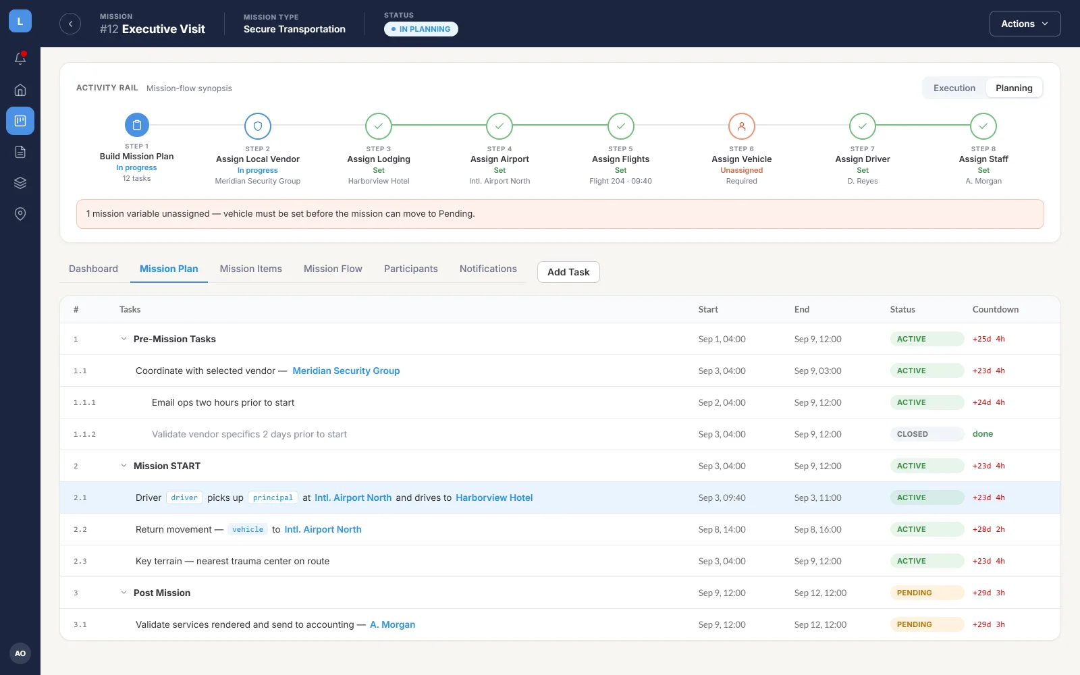The image size is (1080, 675).
Task: Select Step 4 Assign Airport checkmark
Action: tap(500, 126)
